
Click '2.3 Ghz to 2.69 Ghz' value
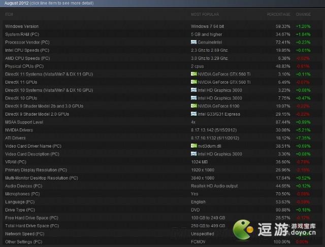(x=209, y=50)
